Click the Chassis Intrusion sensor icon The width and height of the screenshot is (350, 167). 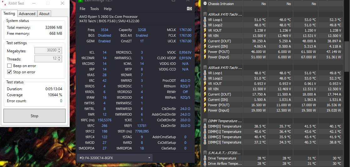(x=205, y=3)
